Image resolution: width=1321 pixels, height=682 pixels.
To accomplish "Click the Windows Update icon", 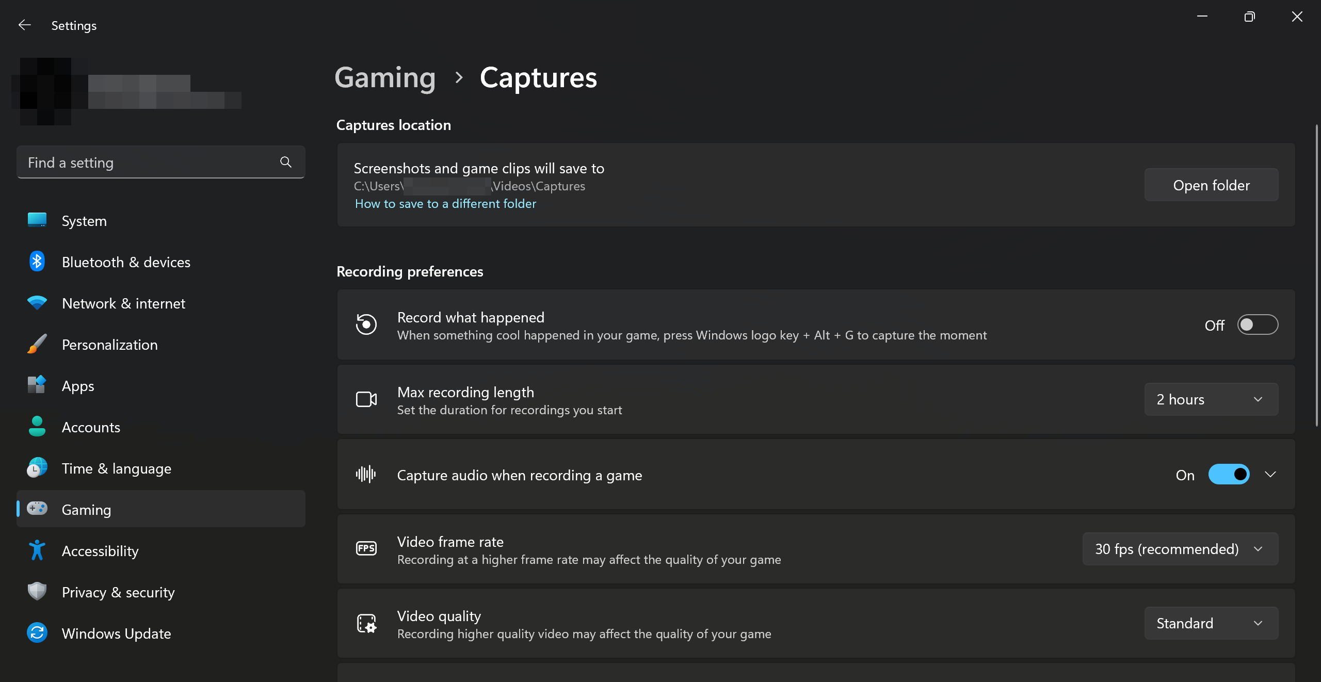I will (x=36, y=633).
